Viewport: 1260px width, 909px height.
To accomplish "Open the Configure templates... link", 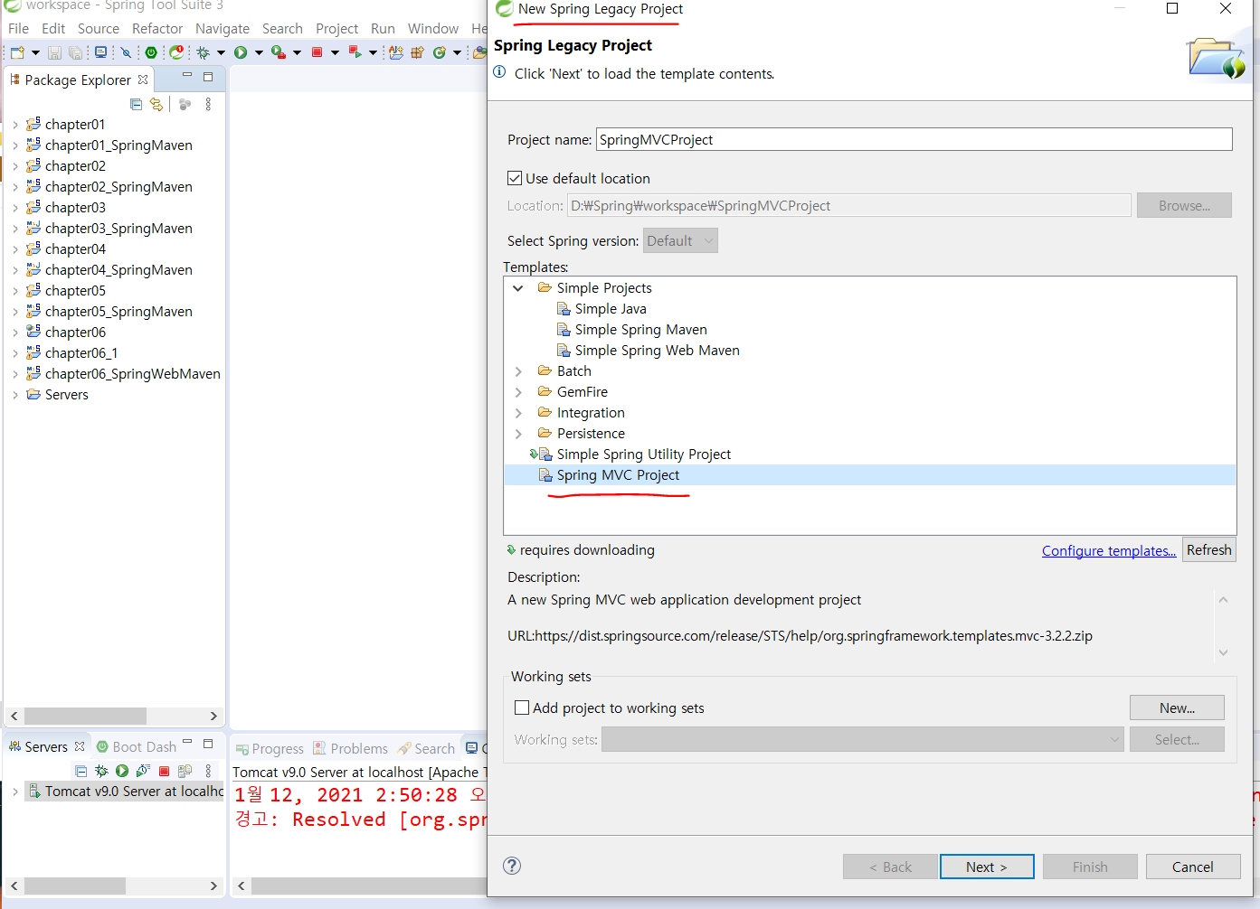I will (1109, 550).
